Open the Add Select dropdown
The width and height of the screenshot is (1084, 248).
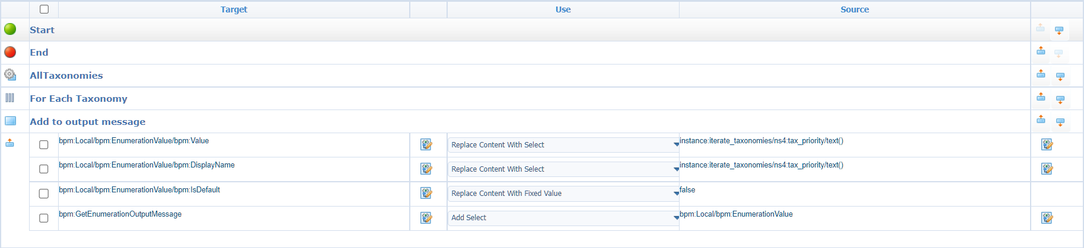[x=563, y=218]
